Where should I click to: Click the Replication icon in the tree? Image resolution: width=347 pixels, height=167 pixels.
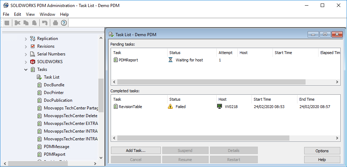(x=33, y=39)
